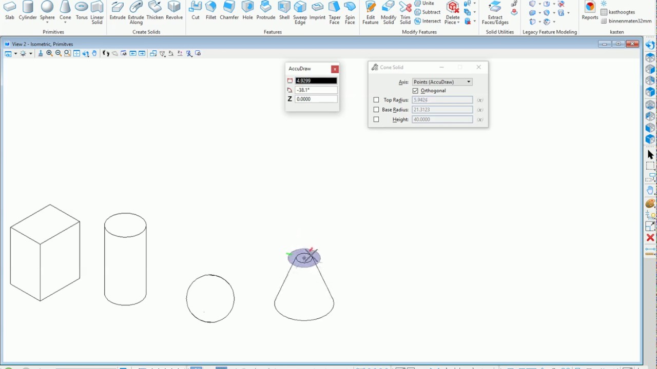Click the Element Selection arrow tool

click(650, 154)
